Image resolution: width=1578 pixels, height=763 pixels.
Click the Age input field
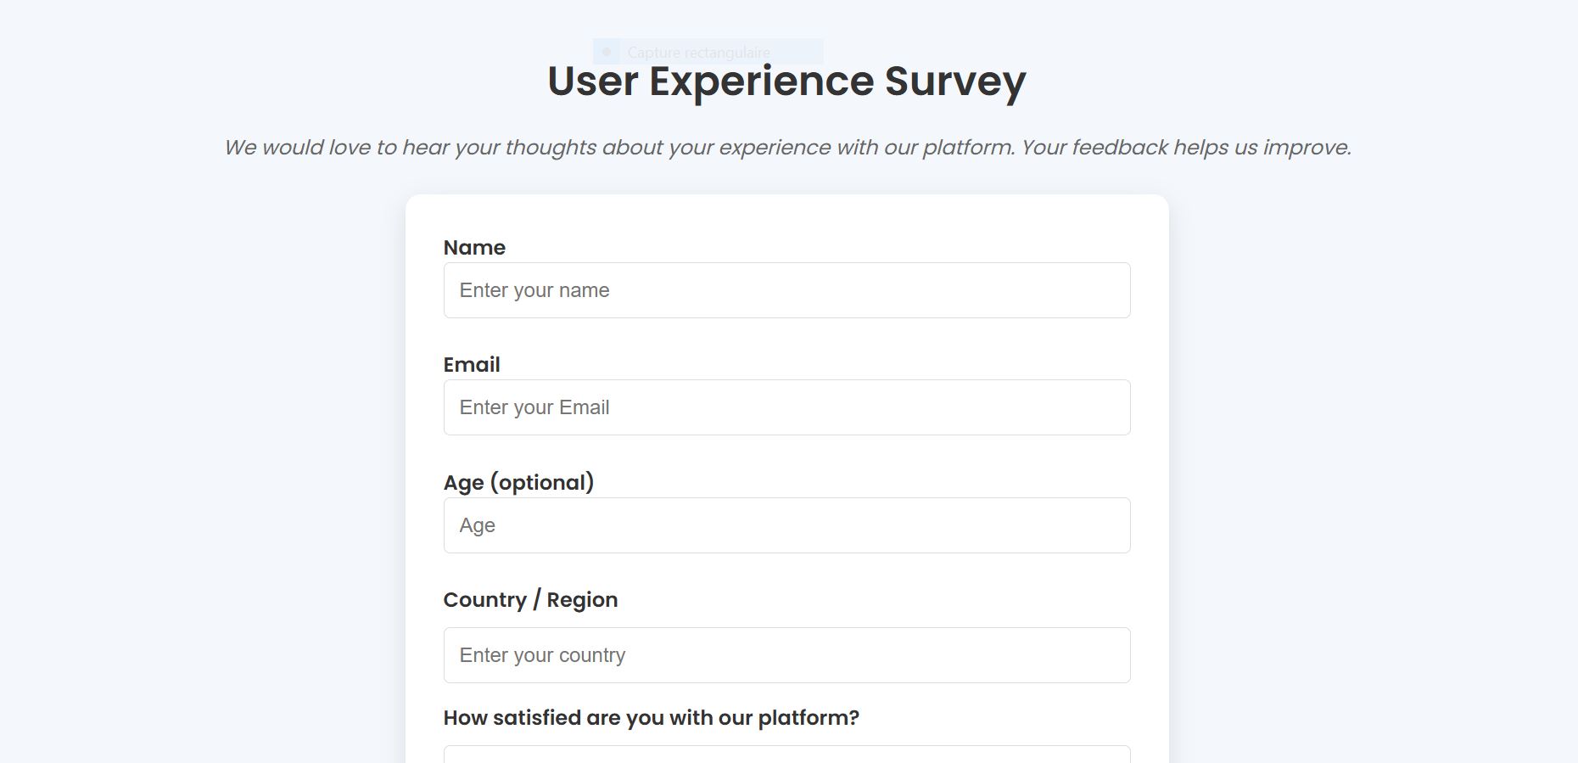click(x=786, y=525)
